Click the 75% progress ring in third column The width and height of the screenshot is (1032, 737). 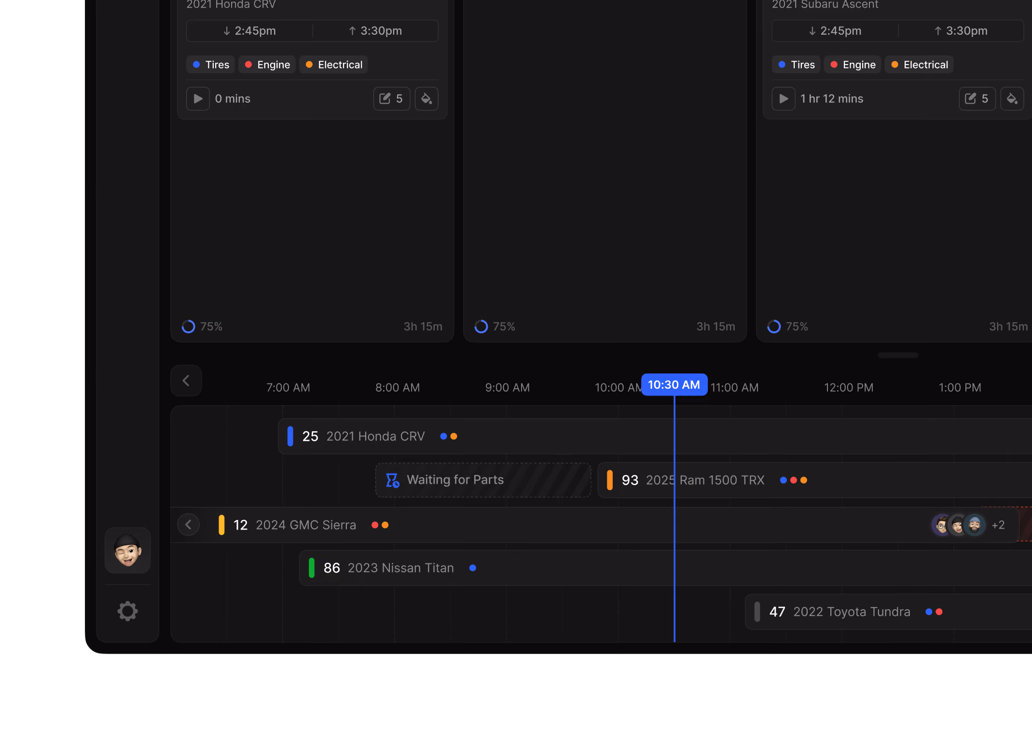[x=774, y=327]
